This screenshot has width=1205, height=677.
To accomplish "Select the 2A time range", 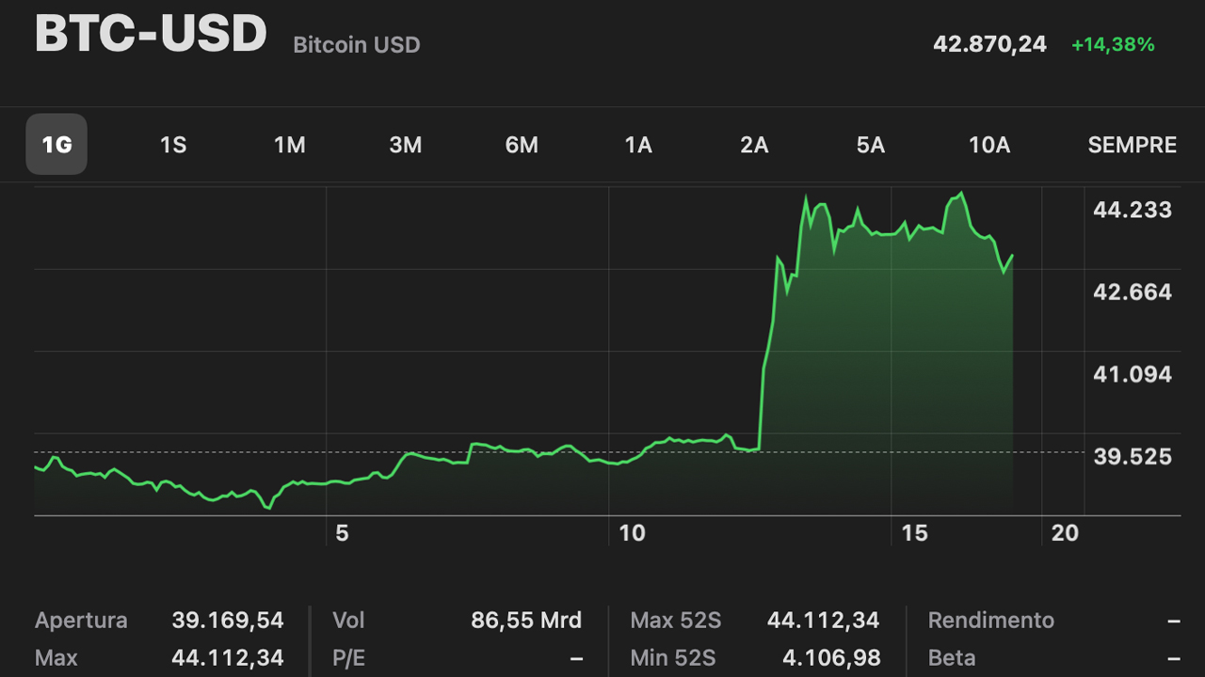I will (754, 145).
